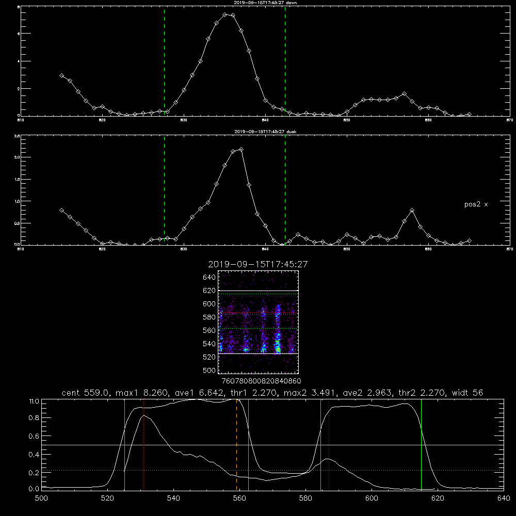This screenshot has height=516, width=516.
Task: Click the right green dashed line in dawn plot
Action: [x=285, y=61]
